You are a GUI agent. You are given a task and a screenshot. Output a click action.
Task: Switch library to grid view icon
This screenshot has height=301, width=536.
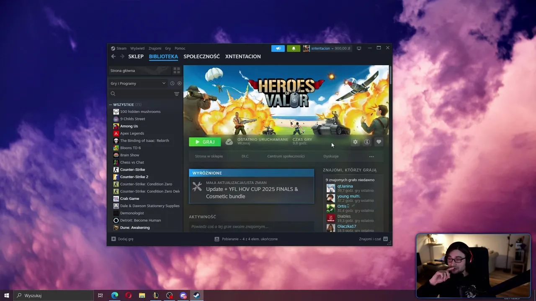177,71
